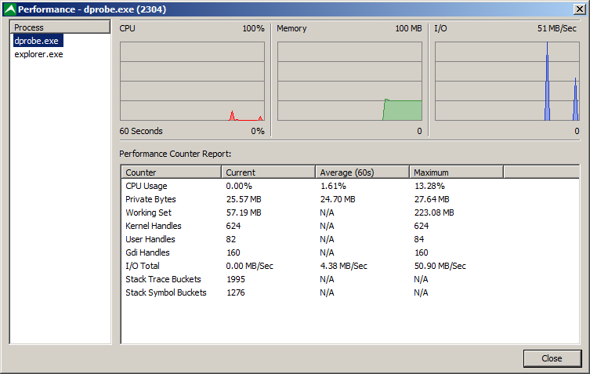Click the Performance Counter Report label
The width and height of the screenshot is (590, 374).
[175, 154]
